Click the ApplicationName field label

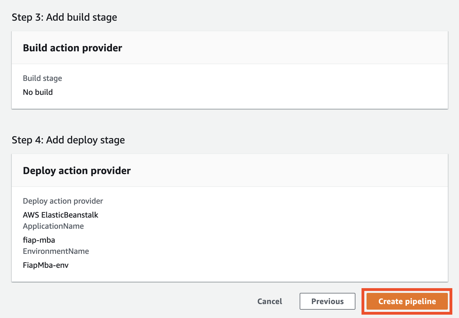tap(53, 226)
